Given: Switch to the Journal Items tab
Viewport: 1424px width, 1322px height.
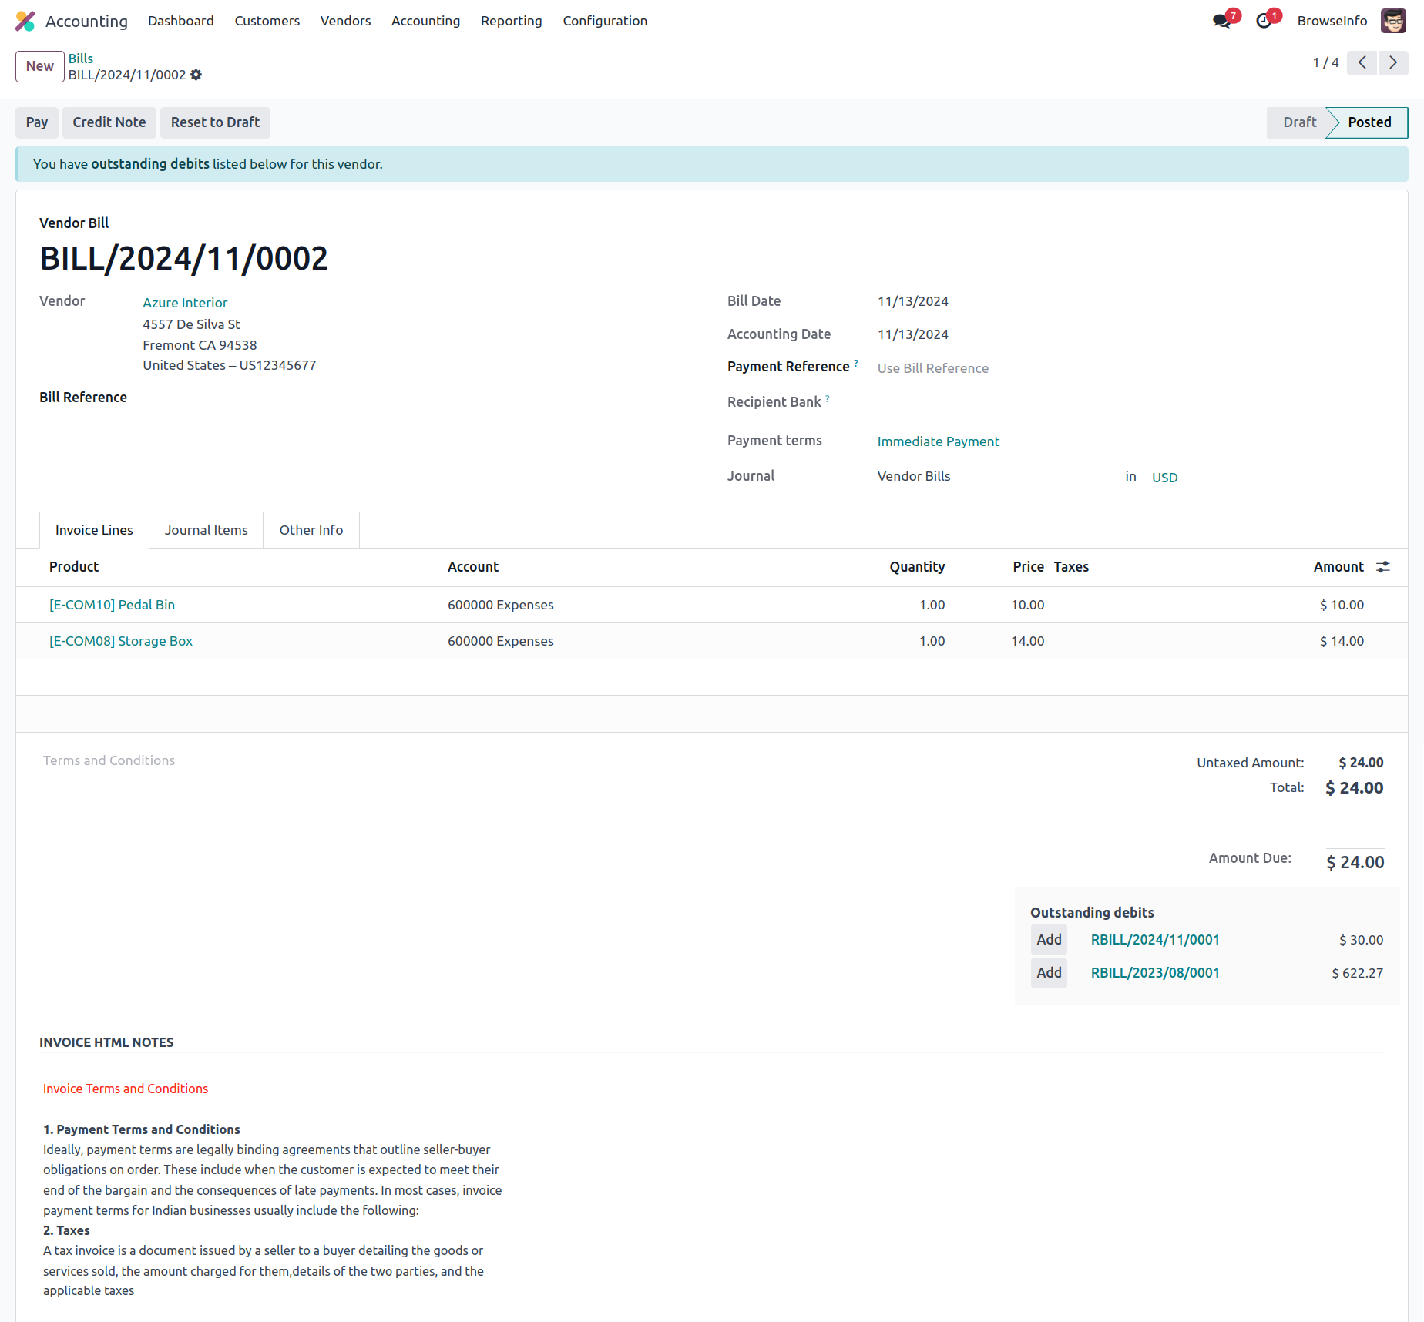Looking at the screenshot, I should pyautogui.click(x=206, y=530).
